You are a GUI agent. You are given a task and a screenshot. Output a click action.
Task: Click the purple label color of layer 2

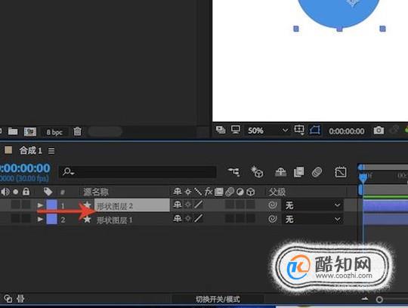tap(51, 220)
